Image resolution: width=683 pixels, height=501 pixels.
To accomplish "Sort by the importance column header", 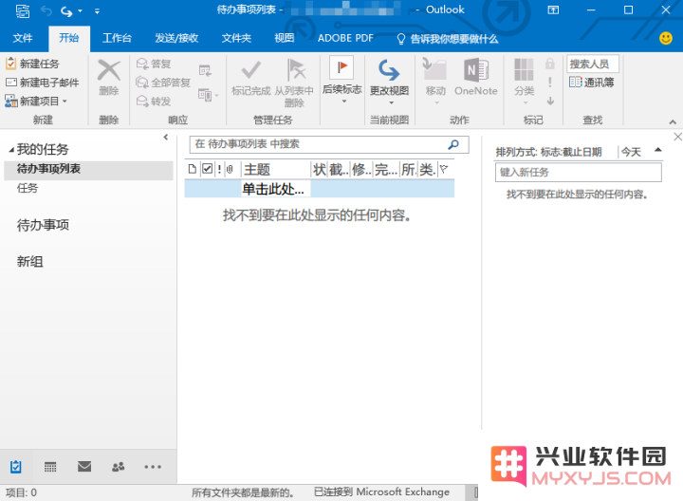I will click(219, 169).
